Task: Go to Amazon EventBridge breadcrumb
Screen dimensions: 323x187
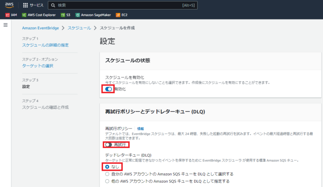Action: tap(40, 28)
